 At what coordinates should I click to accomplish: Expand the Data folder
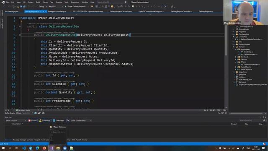(233, 42)
